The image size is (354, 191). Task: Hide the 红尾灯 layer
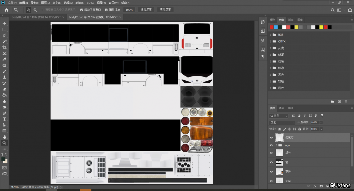271,138
